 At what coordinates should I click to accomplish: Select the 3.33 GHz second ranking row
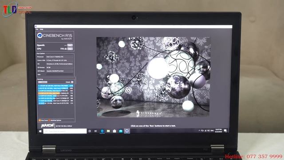click(x=55, y=88)
